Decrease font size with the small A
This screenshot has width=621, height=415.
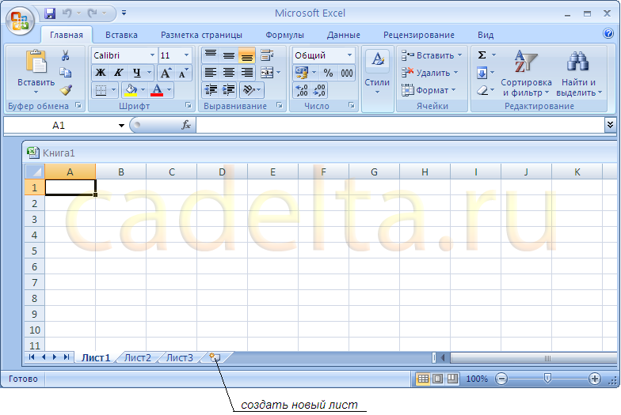coord(183,73)
